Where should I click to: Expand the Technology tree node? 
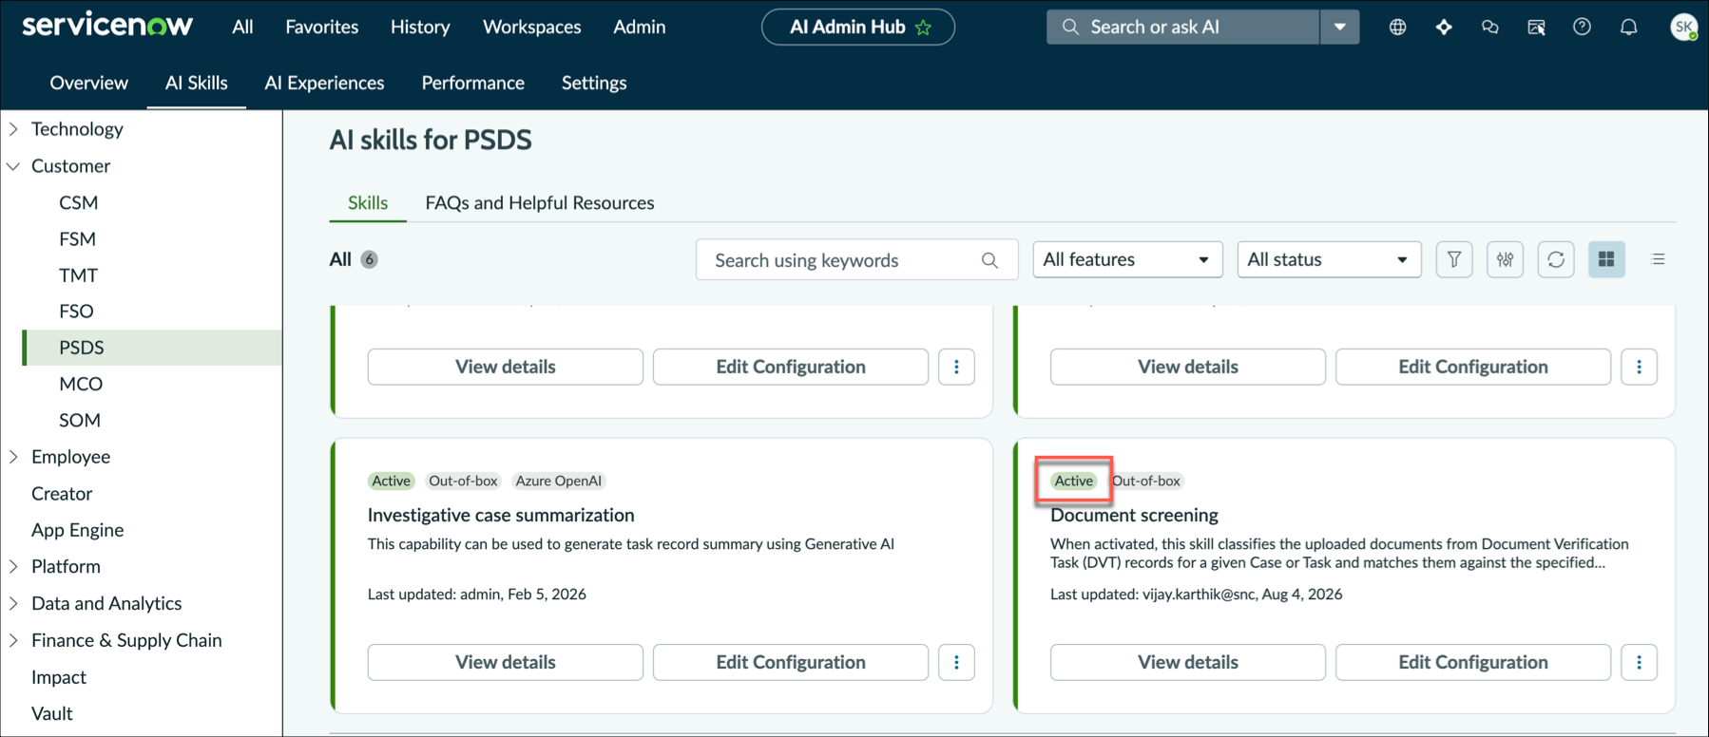14,129
